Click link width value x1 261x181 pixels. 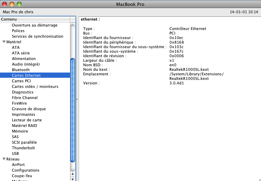(172, 60)
